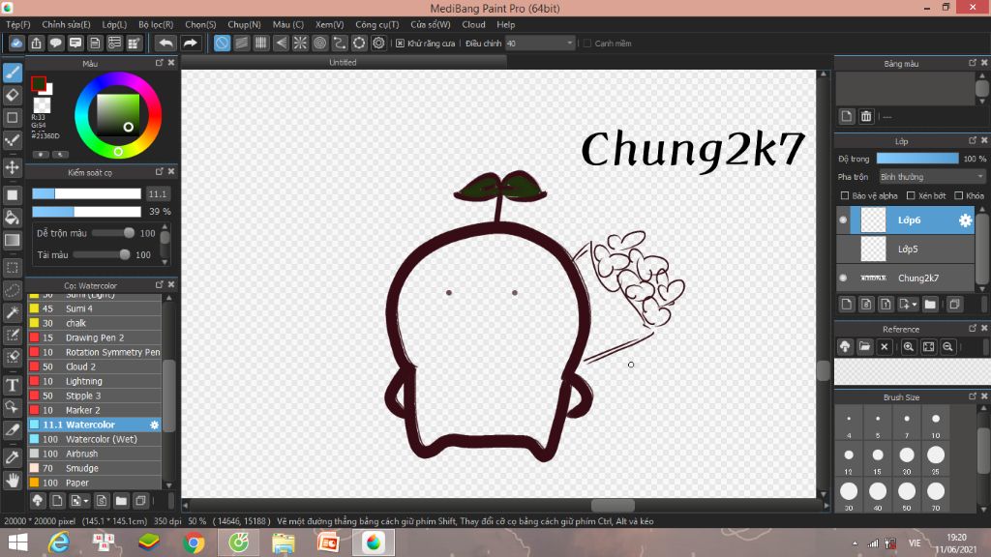Enable Khóa lock checkbox
This screenshot has width=991, height=557.
click(x=959, y=195)
